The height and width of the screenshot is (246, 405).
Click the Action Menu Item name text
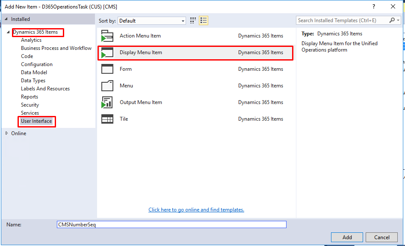pos(140,36)
